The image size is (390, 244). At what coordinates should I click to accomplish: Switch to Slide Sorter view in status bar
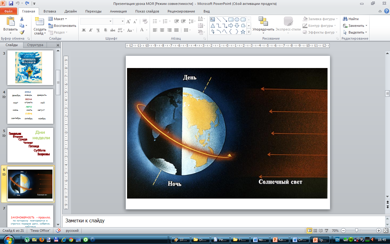315,231
